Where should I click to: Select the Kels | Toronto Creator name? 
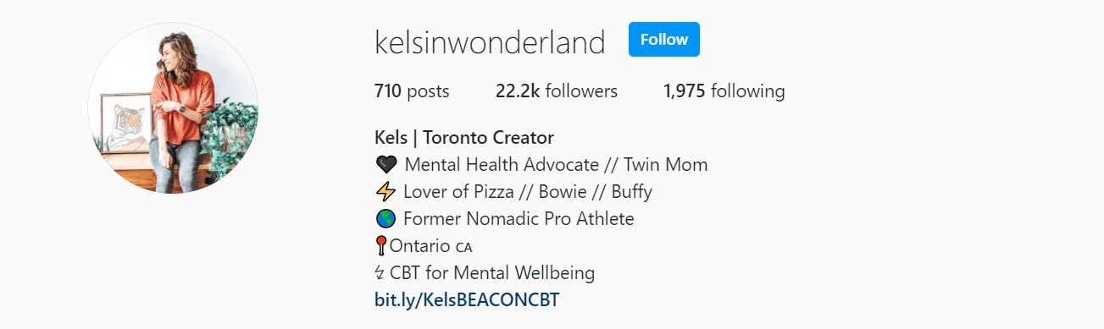(x=464, y=137)
